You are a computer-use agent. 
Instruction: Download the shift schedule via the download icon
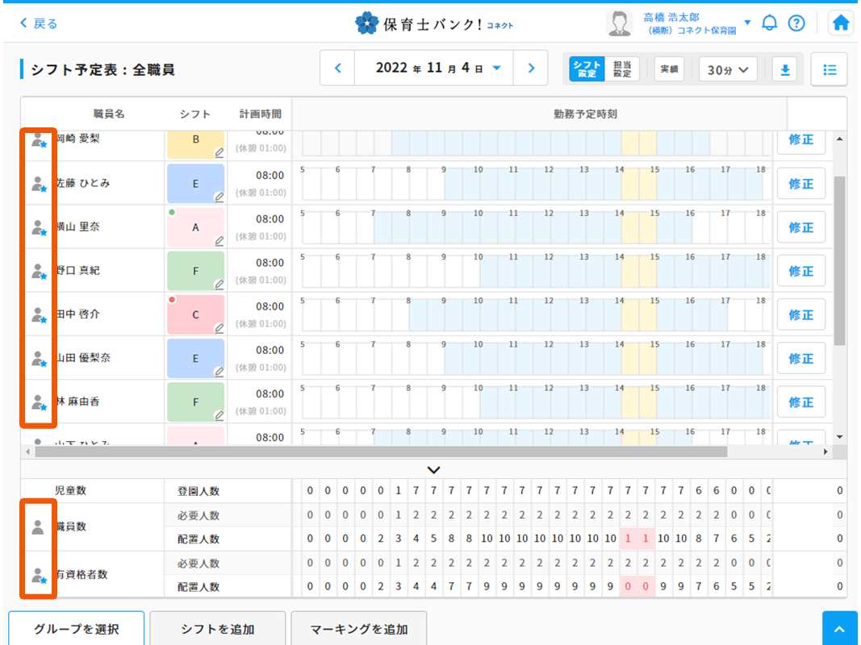pyautogui.click(x=784, y=69)
